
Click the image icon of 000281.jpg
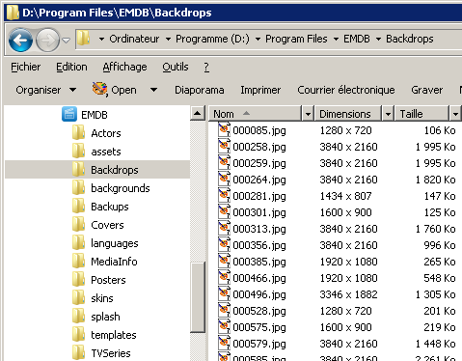224,196
